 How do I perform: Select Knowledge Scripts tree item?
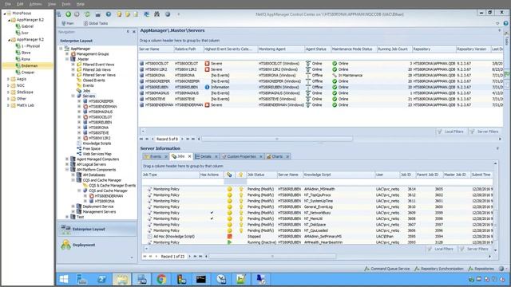coord(97,143)
